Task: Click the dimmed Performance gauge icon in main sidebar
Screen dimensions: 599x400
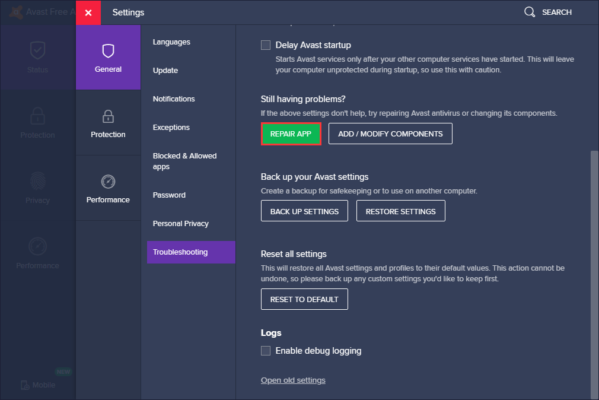Action: pyautogui.click(x=37, y=247)
